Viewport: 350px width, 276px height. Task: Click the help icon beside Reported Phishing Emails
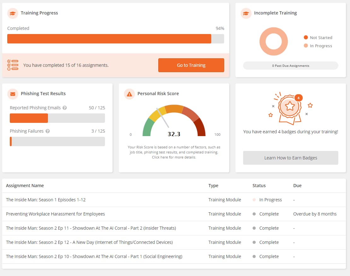[65, 108]
